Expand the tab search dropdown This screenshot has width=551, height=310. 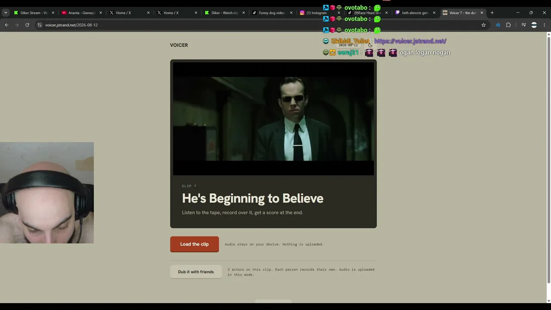coord(6,13)
